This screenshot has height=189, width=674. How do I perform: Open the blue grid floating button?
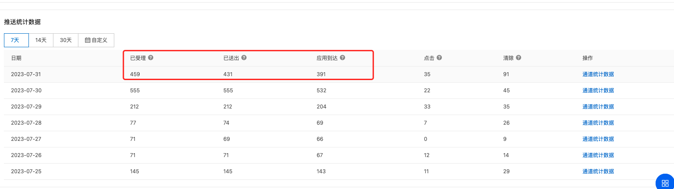[x=665, y=182]
